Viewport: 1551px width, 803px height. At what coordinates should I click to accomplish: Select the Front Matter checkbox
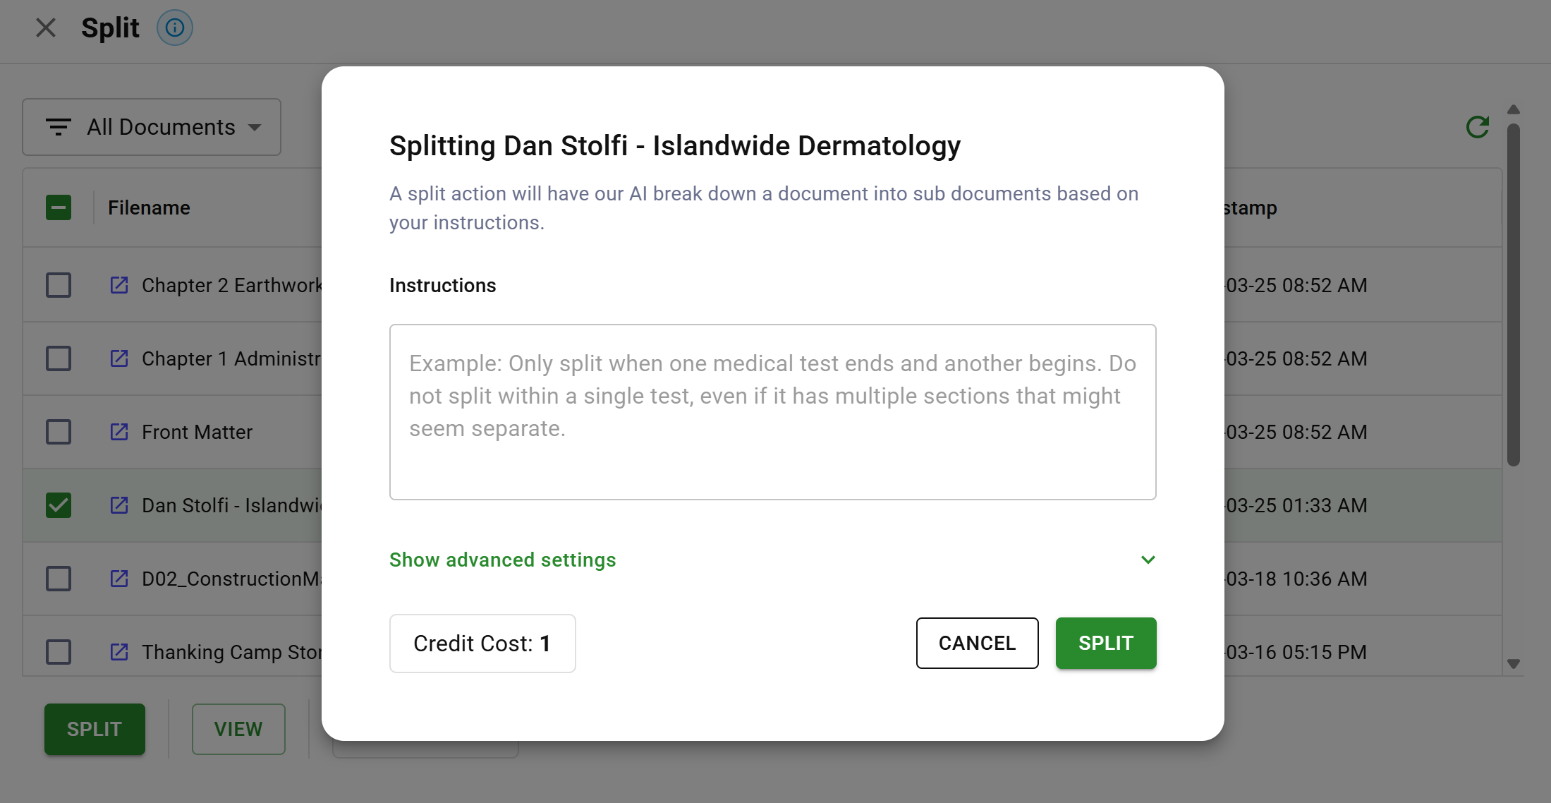[59, 432]
